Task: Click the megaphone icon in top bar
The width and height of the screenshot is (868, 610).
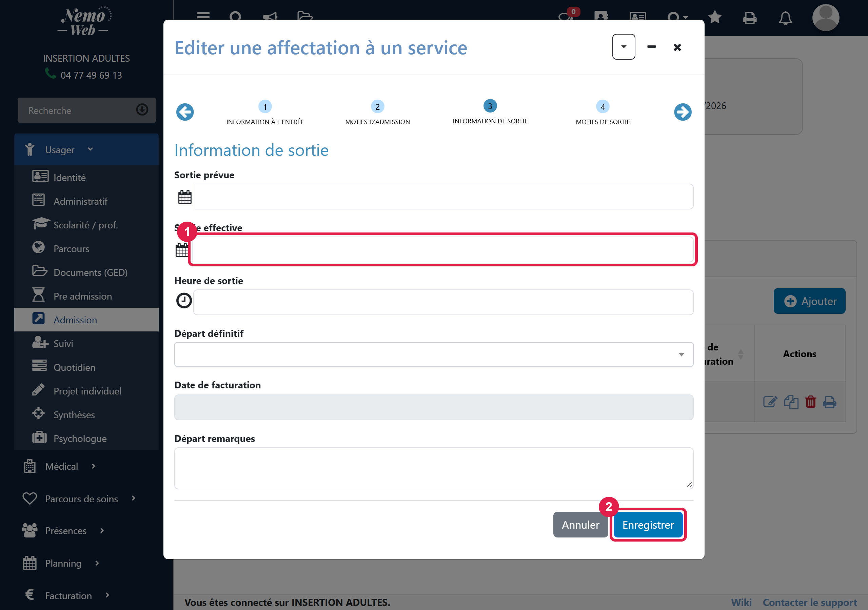Action: 270,16
